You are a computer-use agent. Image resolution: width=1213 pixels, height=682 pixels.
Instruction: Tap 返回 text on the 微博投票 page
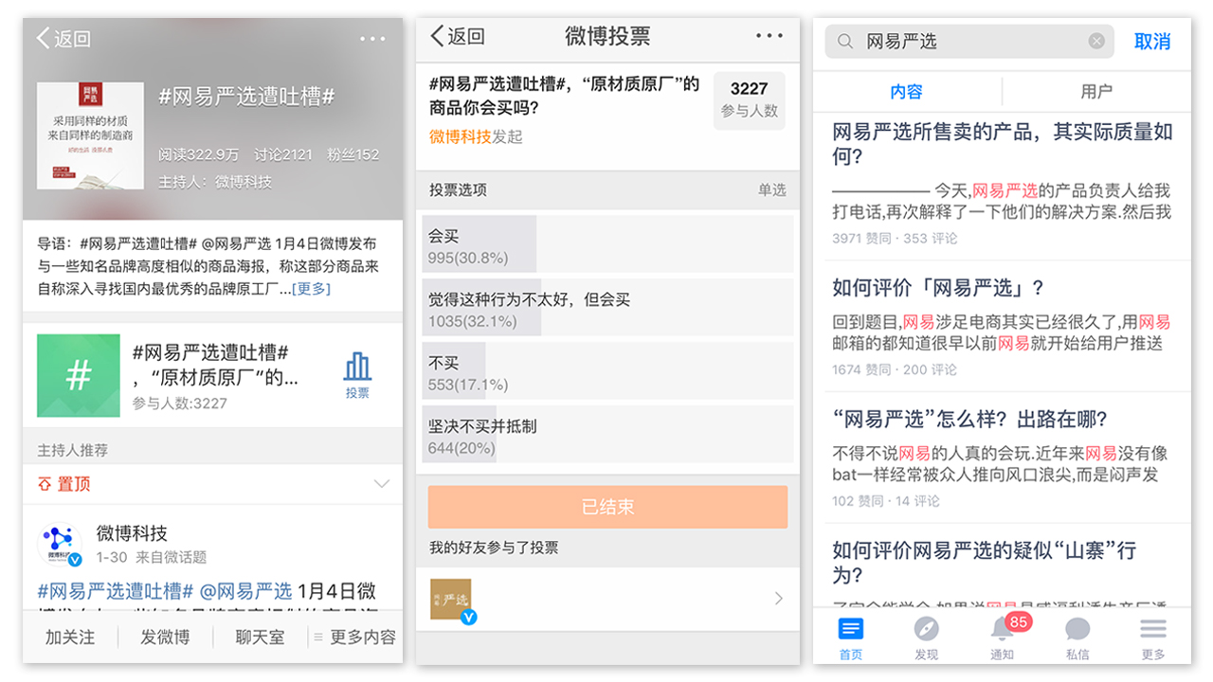click(465, 37)
